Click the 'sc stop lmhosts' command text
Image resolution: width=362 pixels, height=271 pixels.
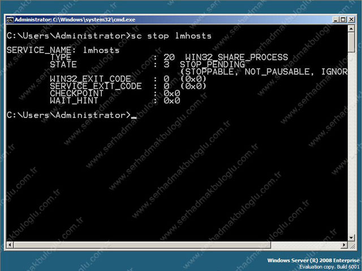tap(171, 36)
